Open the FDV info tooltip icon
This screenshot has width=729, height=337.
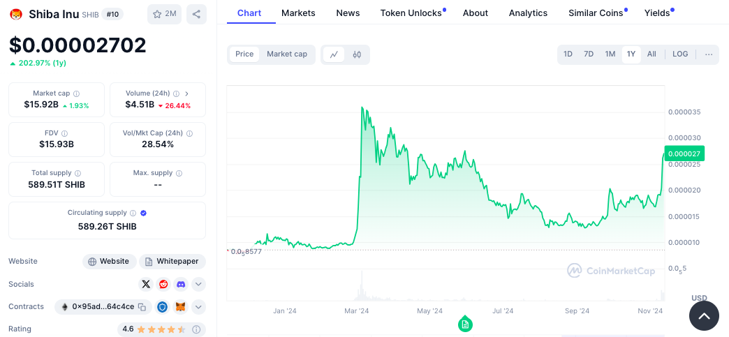(65, 133)
